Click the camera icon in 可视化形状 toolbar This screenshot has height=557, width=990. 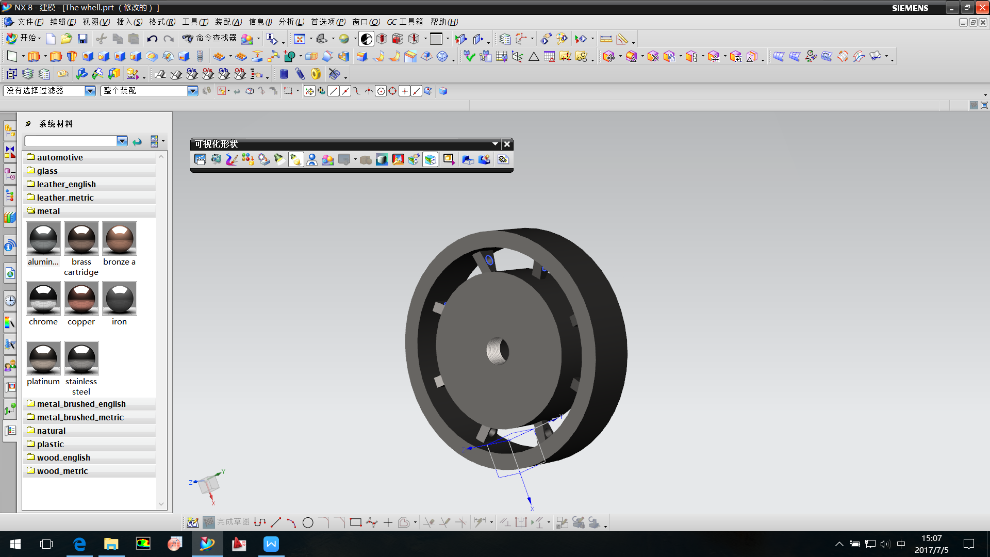tap(216, 159)
